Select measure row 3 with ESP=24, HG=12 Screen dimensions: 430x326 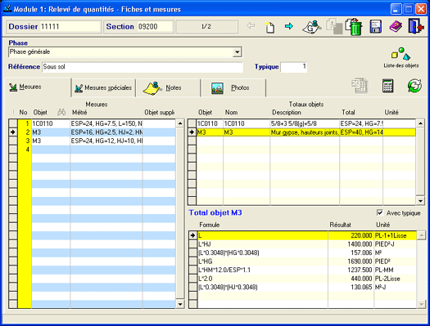(92, 141)
